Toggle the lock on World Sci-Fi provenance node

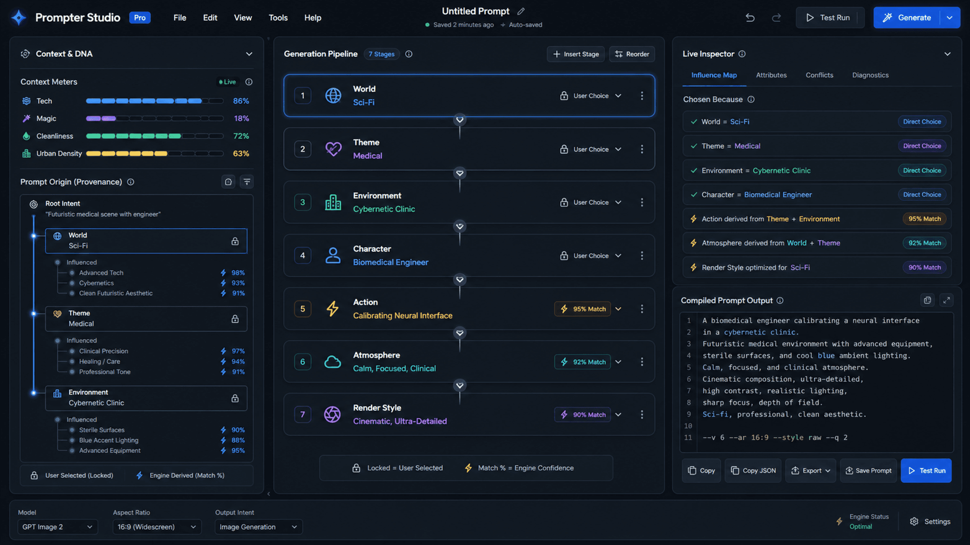(x=235, y=241)
